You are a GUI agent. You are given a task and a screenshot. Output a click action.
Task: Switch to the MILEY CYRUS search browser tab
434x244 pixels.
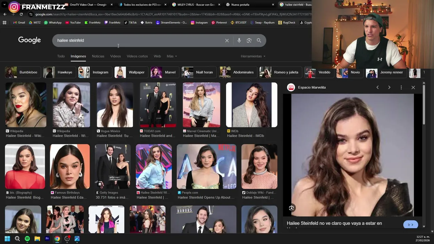click(195, 5)
